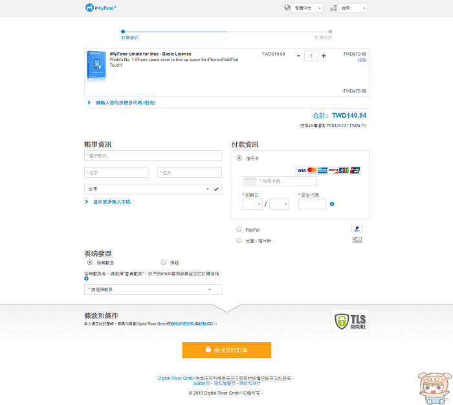This screenshot has width=453, height=405.
Task: Open the Digital River GmbH footer link
Action: pos(177,378)
